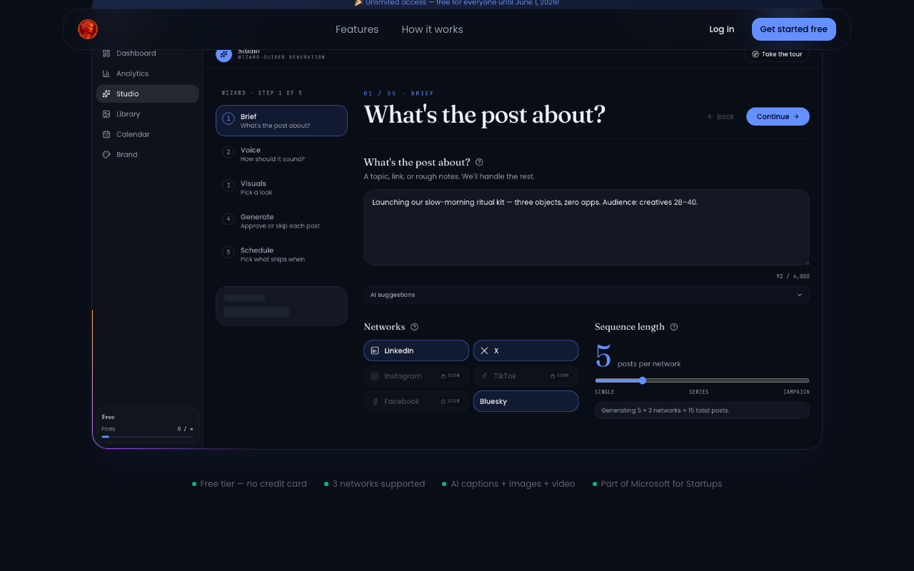Click the Instagram soon option
Viewport: 914px width, 571px height.
coord(416,376)
